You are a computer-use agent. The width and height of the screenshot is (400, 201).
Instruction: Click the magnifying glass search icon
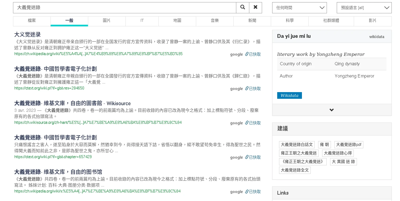coord(242,7)
